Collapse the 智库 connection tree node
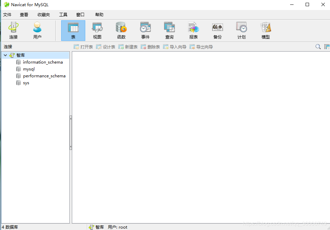Screen dimensions: 330x230 coord(5,55)
